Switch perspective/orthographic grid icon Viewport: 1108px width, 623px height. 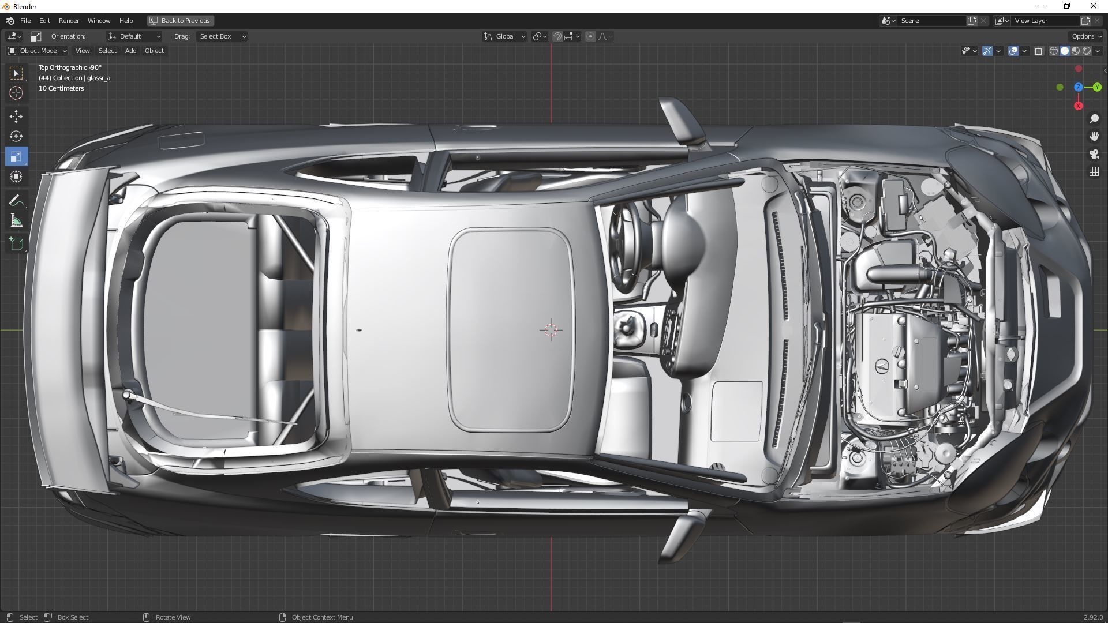click(1094, 171)
